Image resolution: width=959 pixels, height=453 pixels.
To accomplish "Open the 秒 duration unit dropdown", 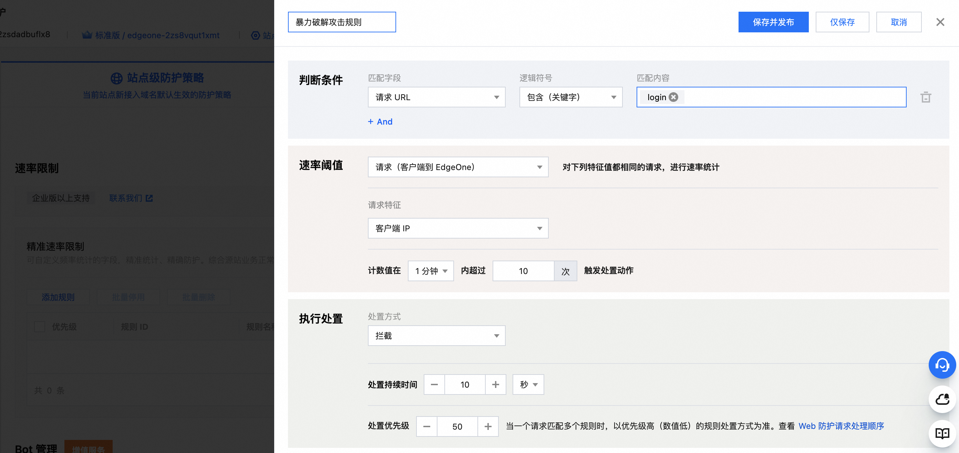I will (528, 384).
